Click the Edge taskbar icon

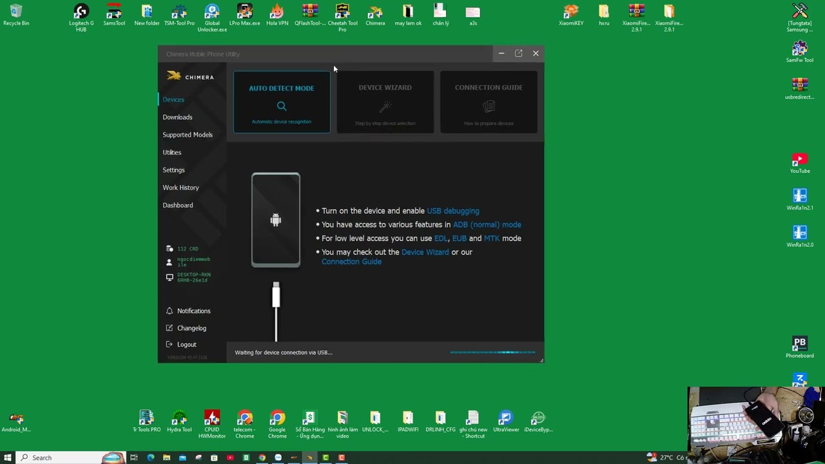pyautogui.click(x=151, y=458)
